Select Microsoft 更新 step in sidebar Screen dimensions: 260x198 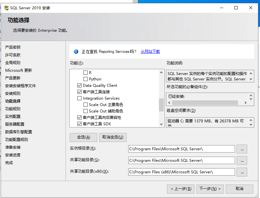19,70
